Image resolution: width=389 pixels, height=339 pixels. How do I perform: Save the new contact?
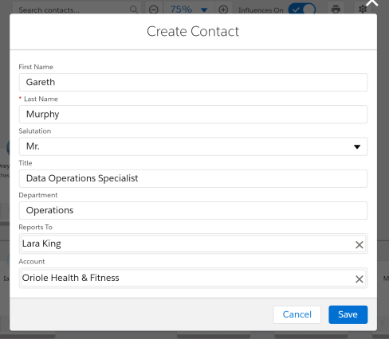tap(348, 314)
